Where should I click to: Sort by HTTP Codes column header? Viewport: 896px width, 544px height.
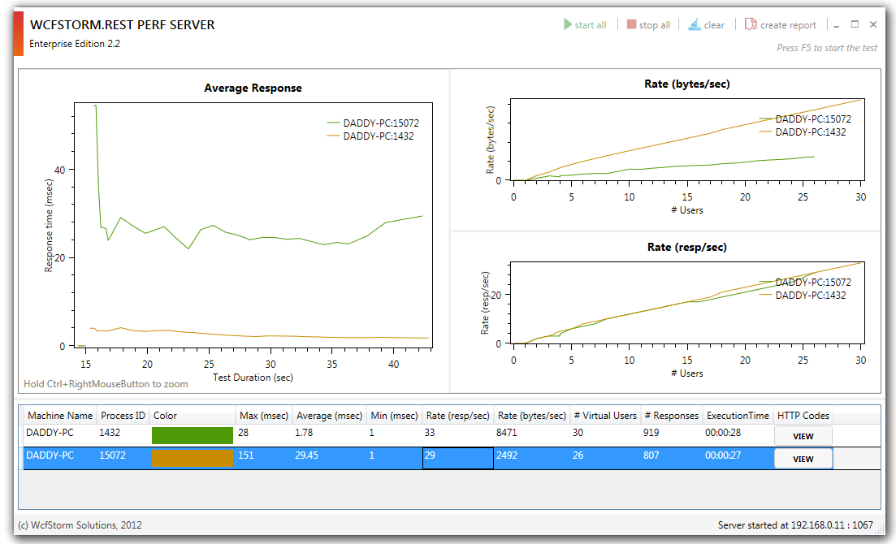803,416
